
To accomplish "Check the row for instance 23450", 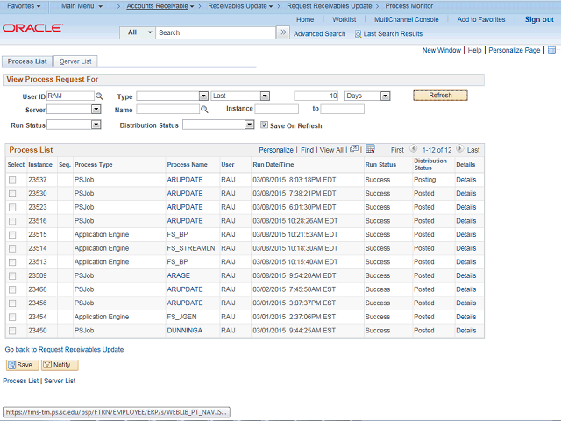I will coord(12,331).
